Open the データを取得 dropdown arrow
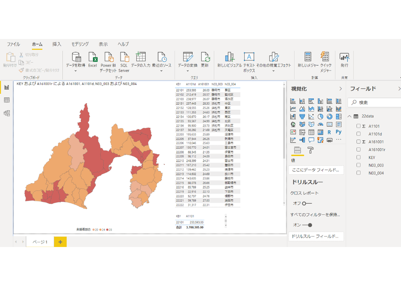This screenshot has width=401, height=286. 76,71
